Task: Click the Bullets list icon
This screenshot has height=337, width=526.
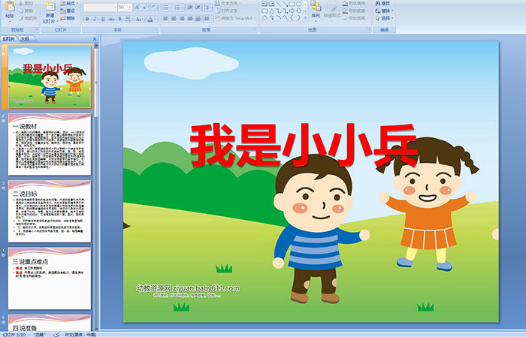Action: click(167, 7)
